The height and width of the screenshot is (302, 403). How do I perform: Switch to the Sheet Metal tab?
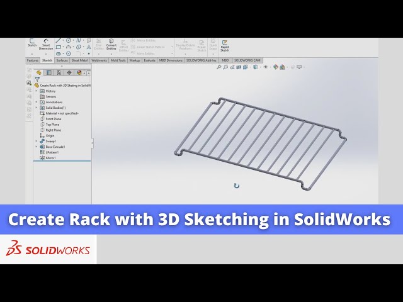79,60
